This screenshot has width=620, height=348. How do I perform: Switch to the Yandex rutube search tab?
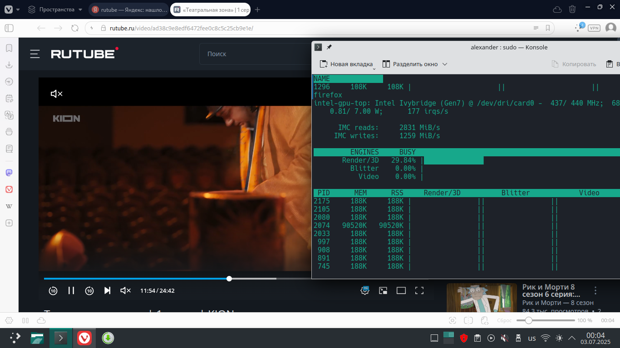128,10
